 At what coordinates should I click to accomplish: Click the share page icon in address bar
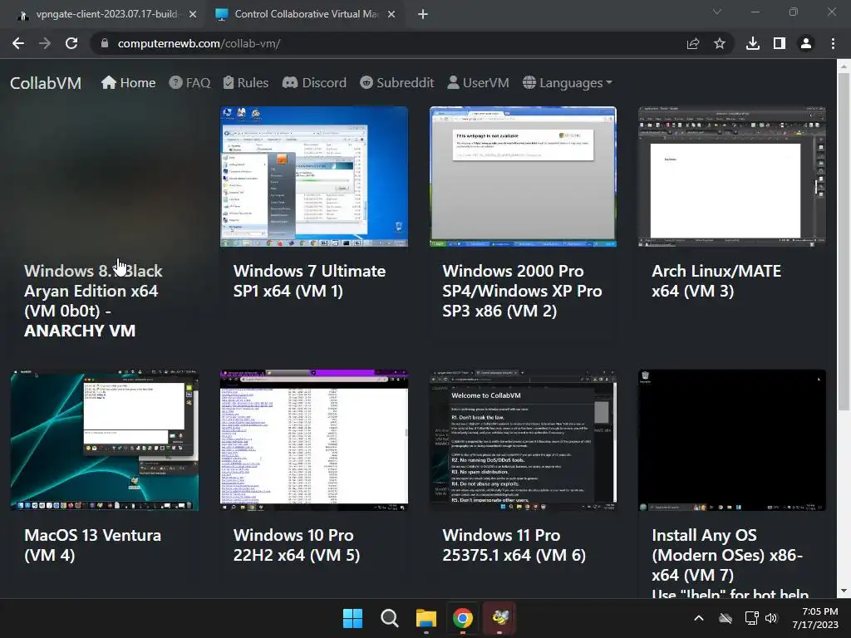[692, 43]
